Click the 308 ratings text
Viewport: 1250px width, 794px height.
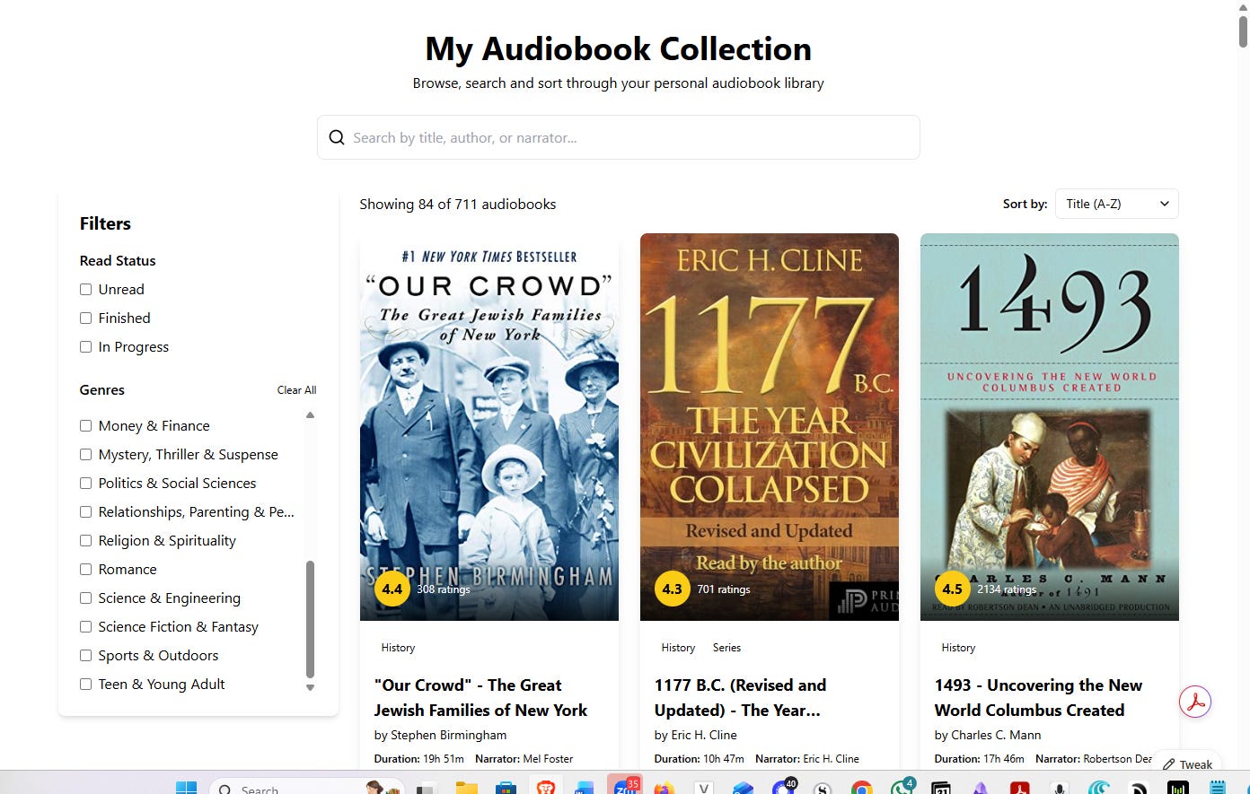coord(444,589)
